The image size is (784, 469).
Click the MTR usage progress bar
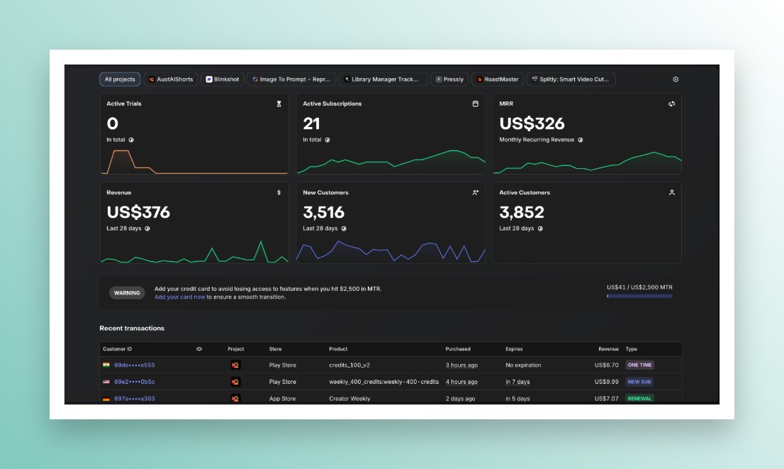[639, 297]
